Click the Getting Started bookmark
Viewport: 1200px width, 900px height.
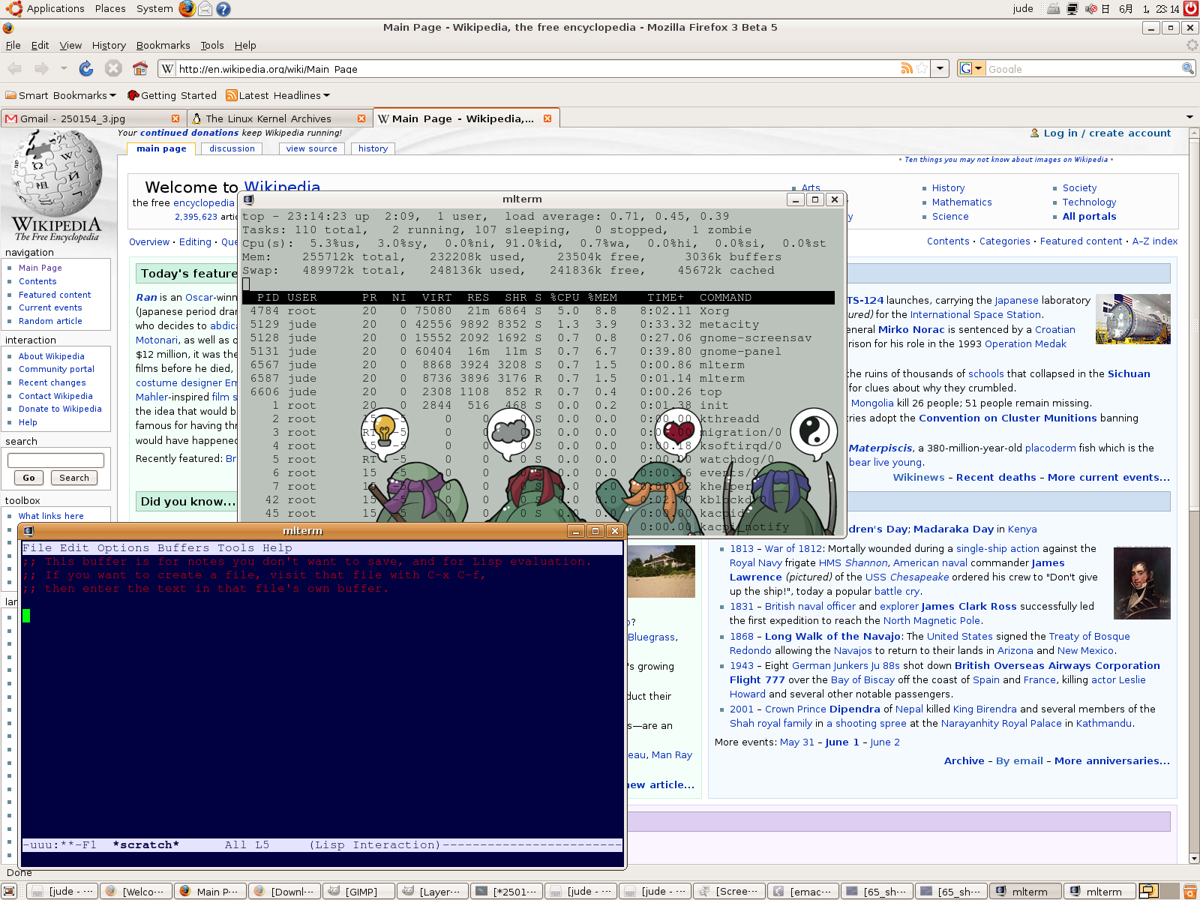pos(172,95)
